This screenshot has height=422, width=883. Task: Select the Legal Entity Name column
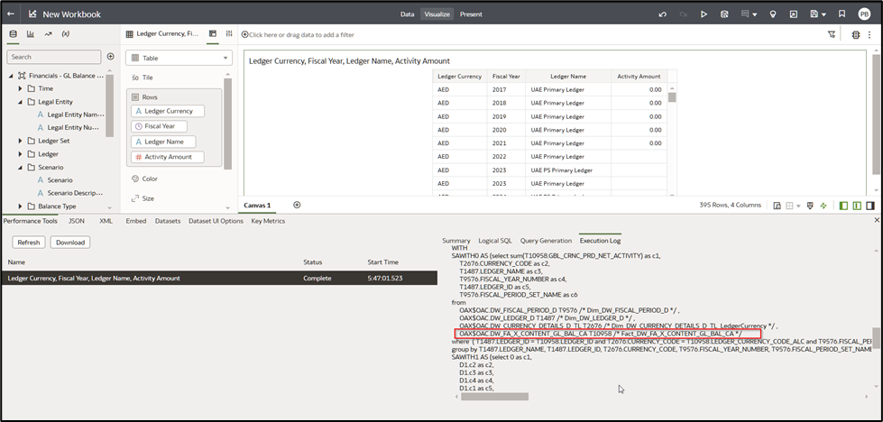pos(76,115)
